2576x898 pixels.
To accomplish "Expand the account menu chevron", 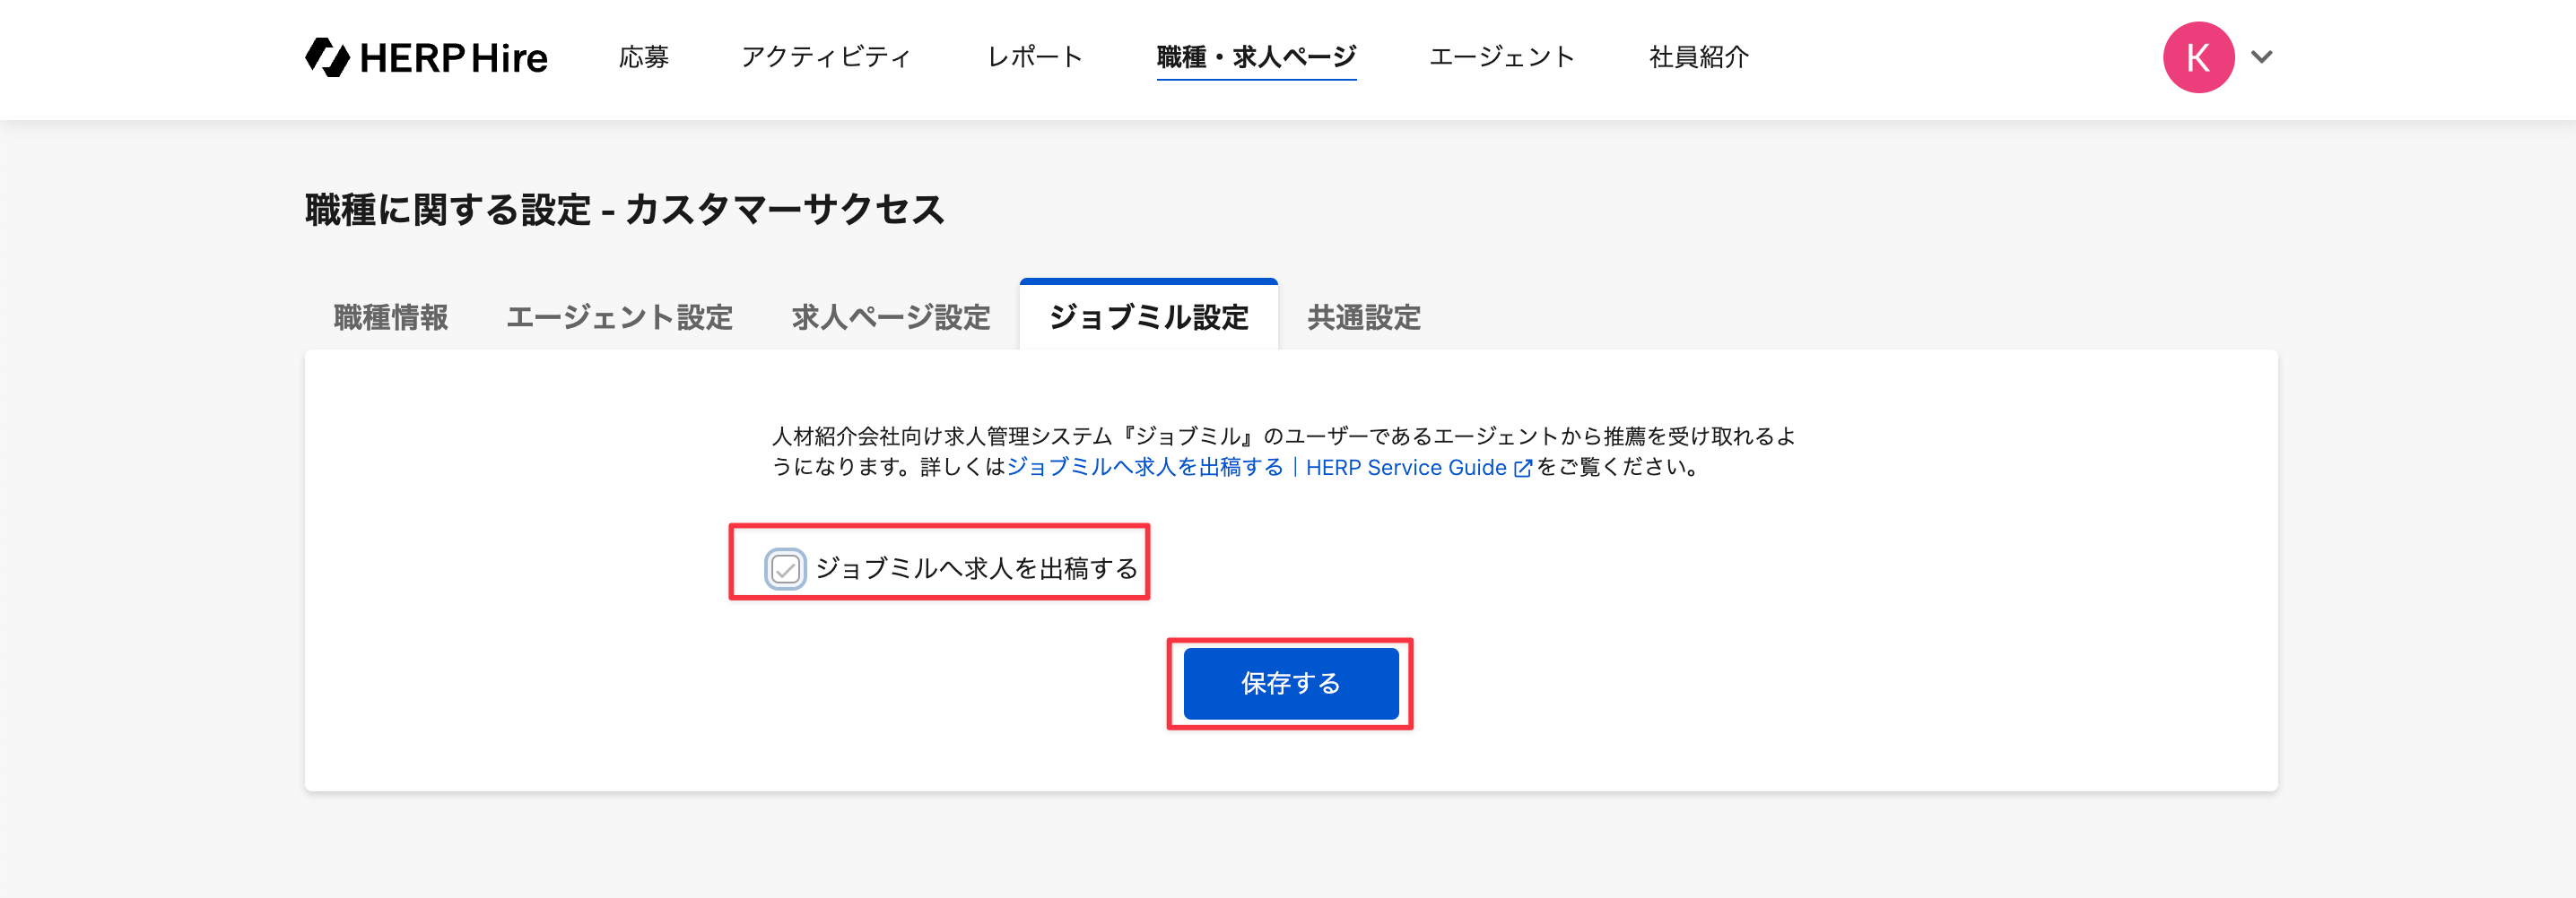I will tap(2261, 57).
